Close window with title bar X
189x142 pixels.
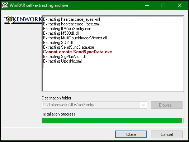tap(180, 5)
